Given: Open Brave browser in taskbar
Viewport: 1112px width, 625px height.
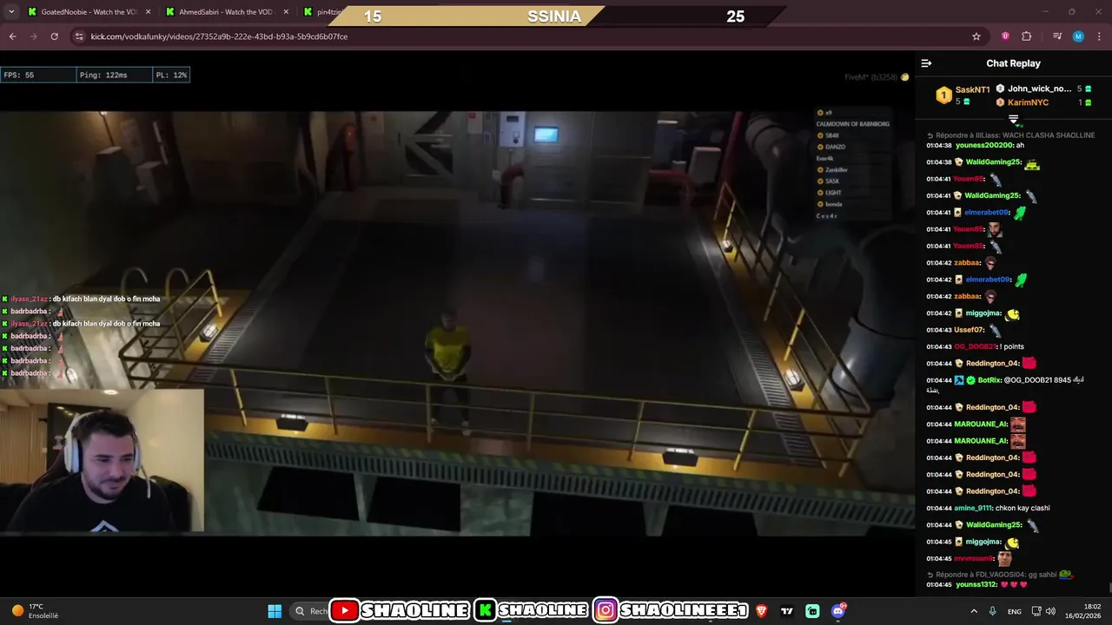Looking at the screenshot, I should tap(762, 611).
